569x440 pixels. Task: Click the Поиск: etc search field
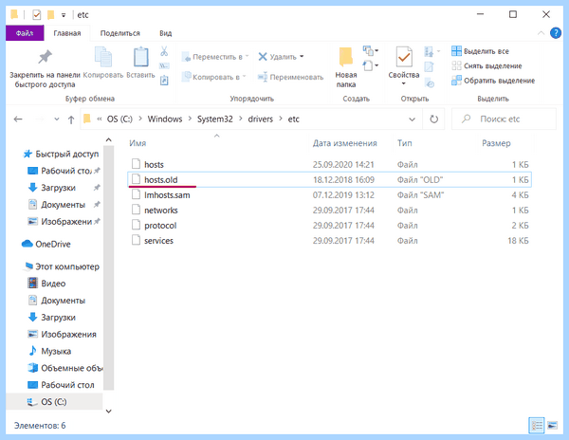(504, 119)
